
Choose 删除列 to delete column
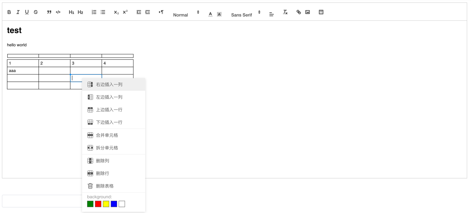(114, 161)
